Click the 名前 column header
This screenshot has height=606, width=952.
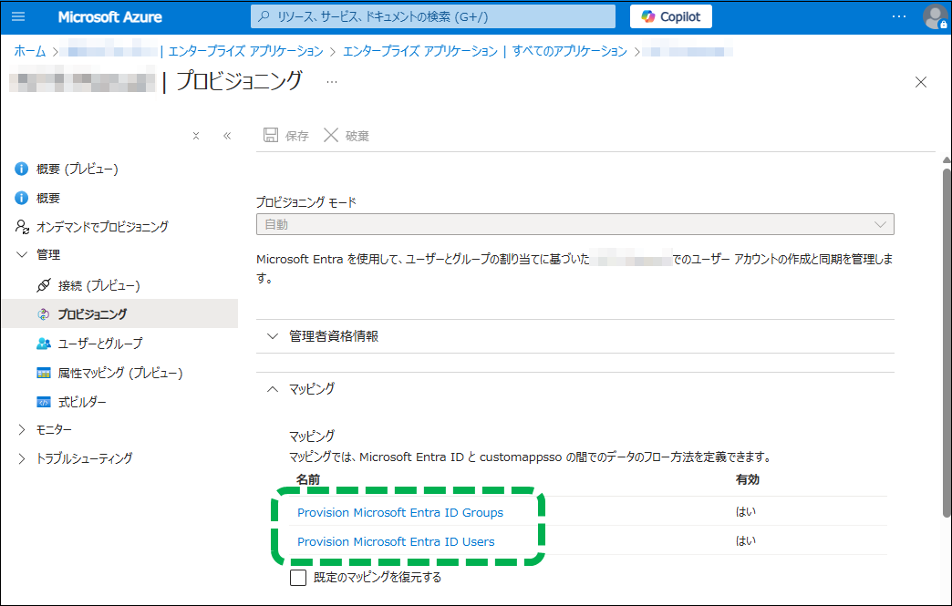click(308, 479)
